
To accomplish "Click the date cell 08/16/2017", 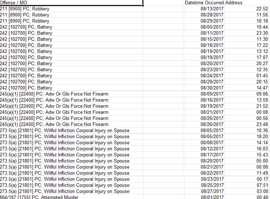I will click(x=212, y=100).
